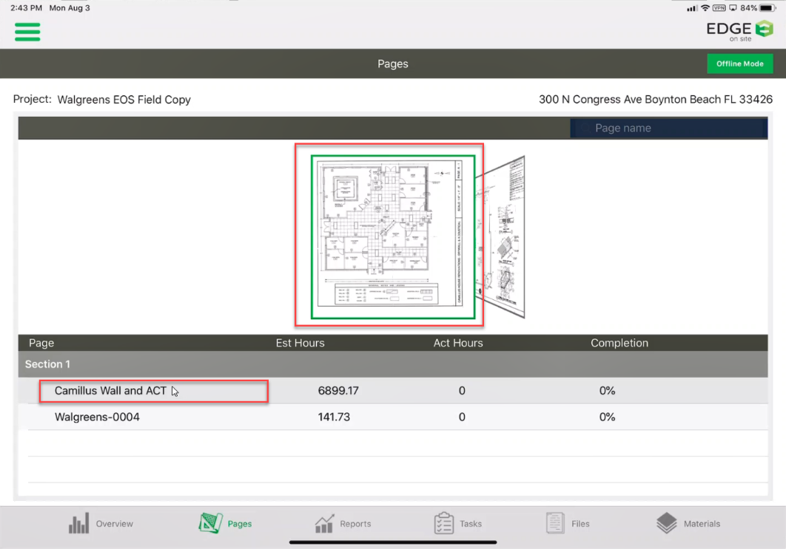Select the highlighted floor plan thumbnail

point(389,235)
